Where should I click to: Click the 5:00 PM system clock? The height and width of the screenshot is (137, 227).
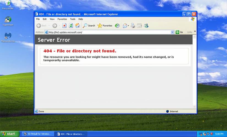coord(219,134)
